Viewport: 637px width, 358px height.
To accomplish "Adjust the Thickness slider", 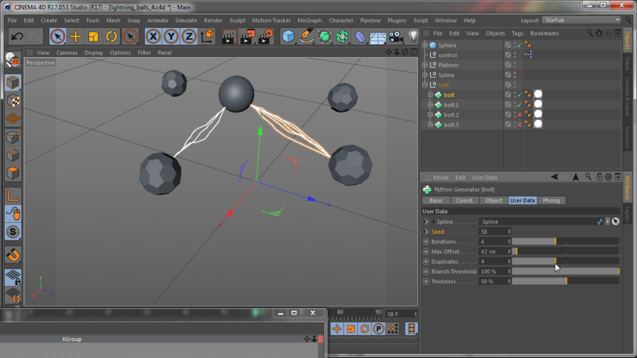I will point(565,282).
